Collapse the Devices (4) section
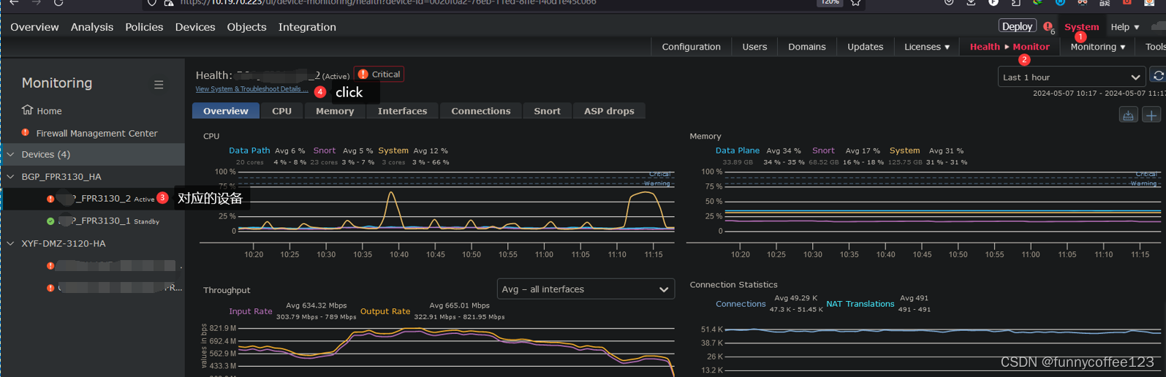 [11, 154]
